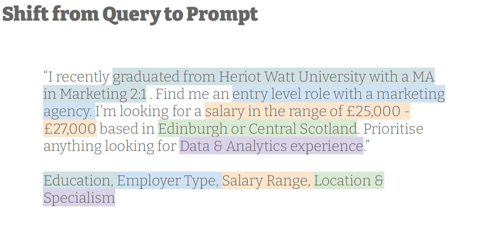Click the slide title Shift from Query to Prompt
The image size is (480, 225).
(x=130, y=15)
